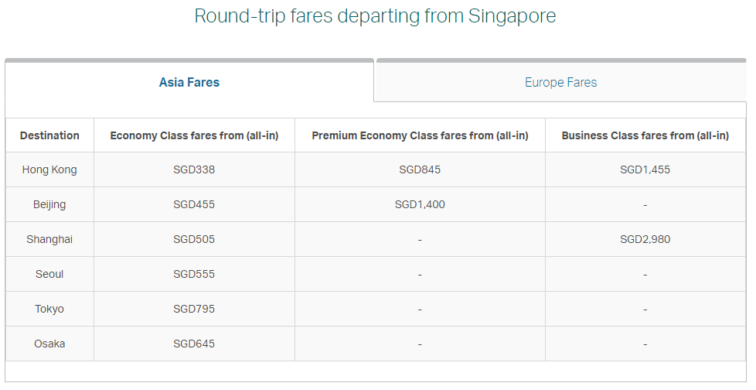Click Beijing premium economy fare SGD1,400
Image resolution: width=756 pixels, height=390 pixels.
(420, 204)
